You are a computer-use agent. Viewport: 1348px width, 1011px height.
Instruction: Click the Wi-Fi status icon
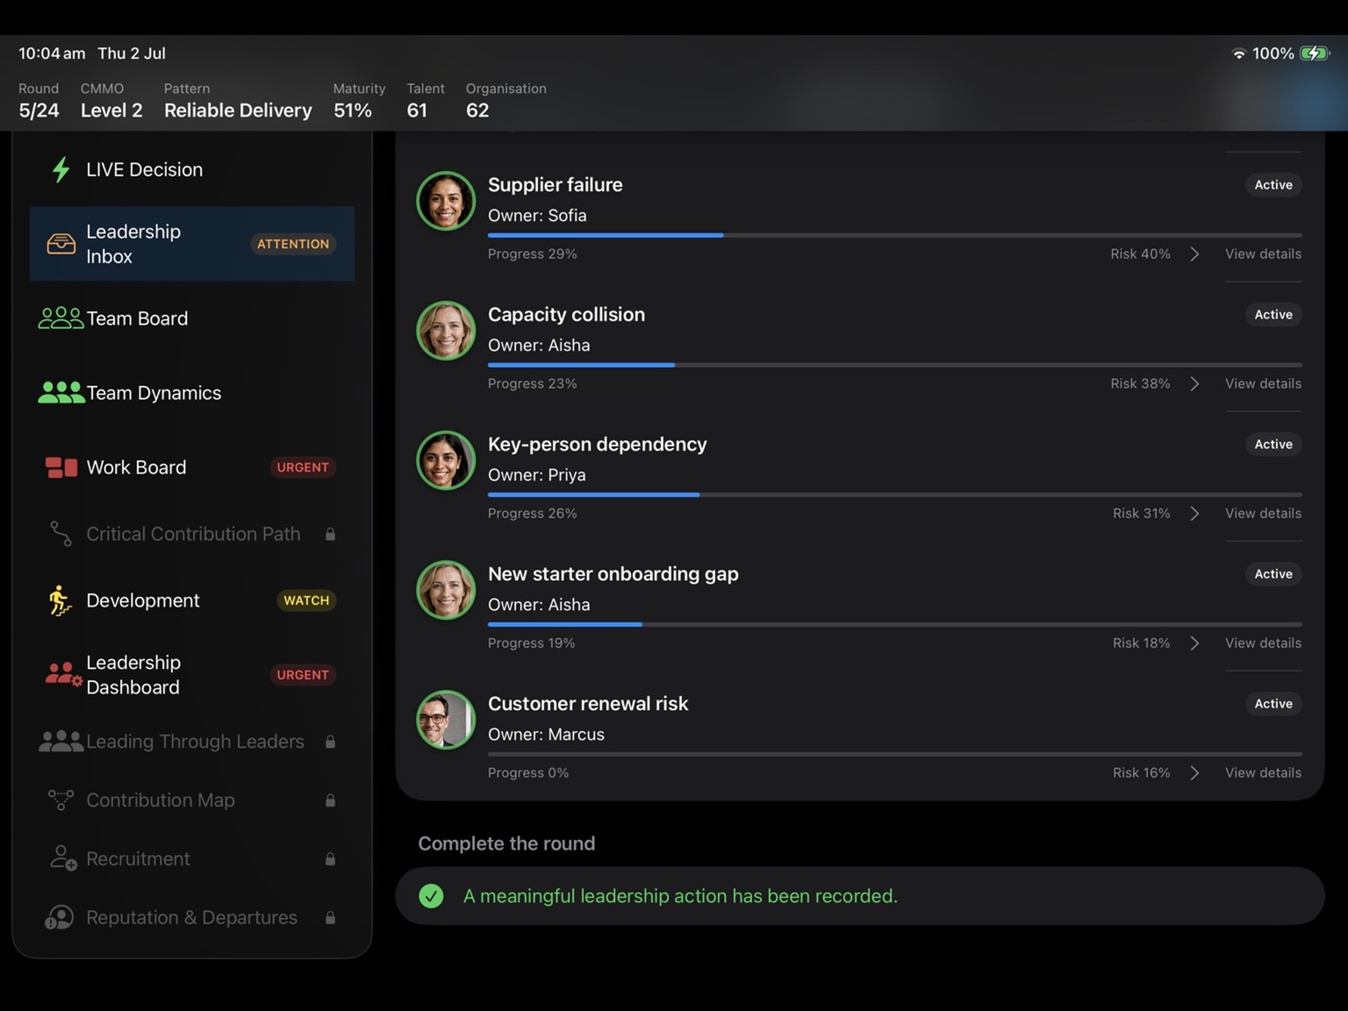[x=1238, y=54]
